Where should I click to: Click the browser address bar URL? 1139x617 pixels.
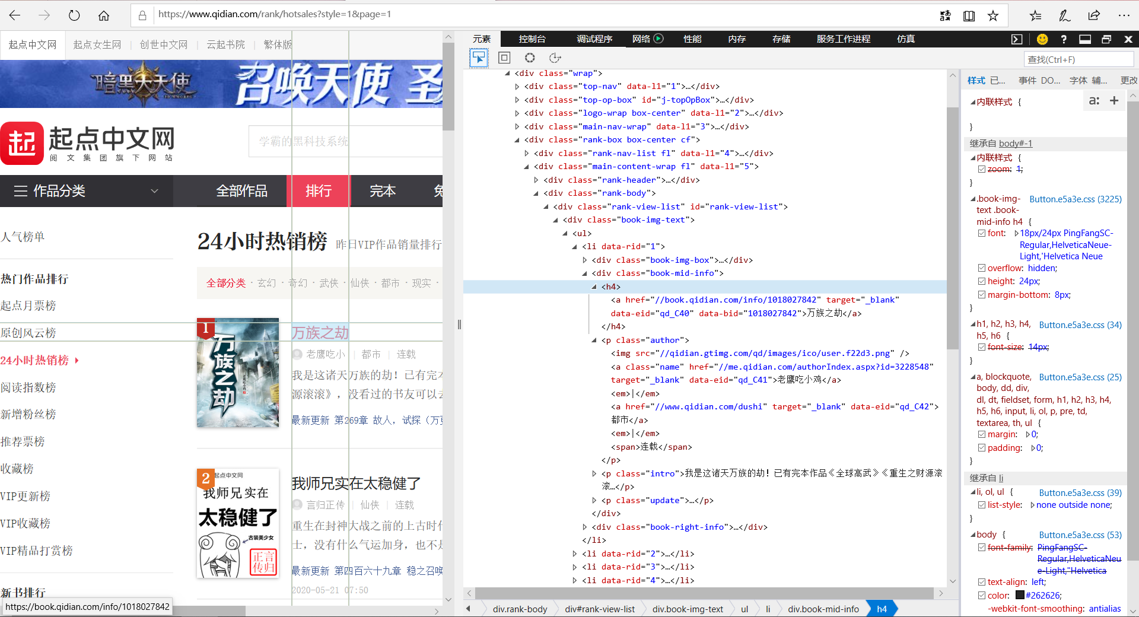(x=275, y=14)
